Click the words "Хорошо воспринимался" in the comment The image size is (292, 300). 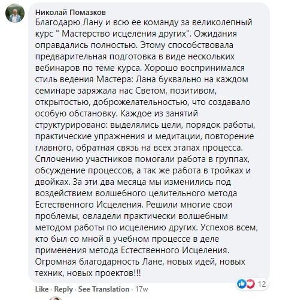194,68
